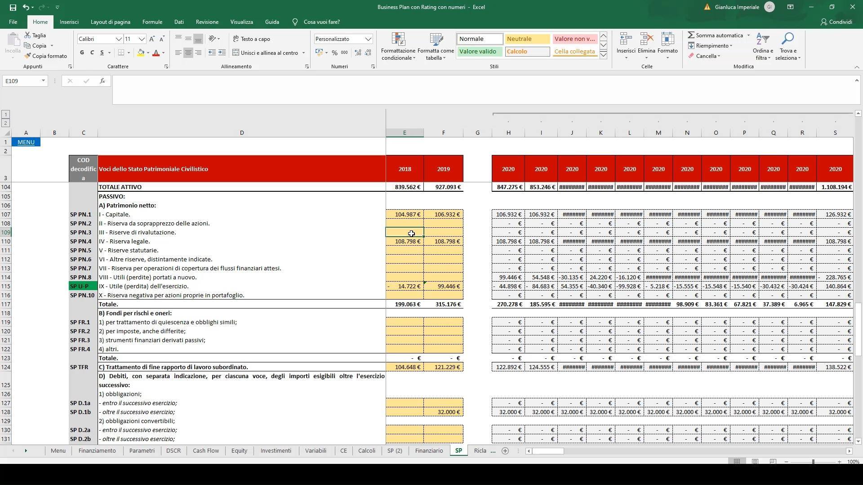863x485 pixels.
Task: Insert function with the fx icon
Action: 102,81
